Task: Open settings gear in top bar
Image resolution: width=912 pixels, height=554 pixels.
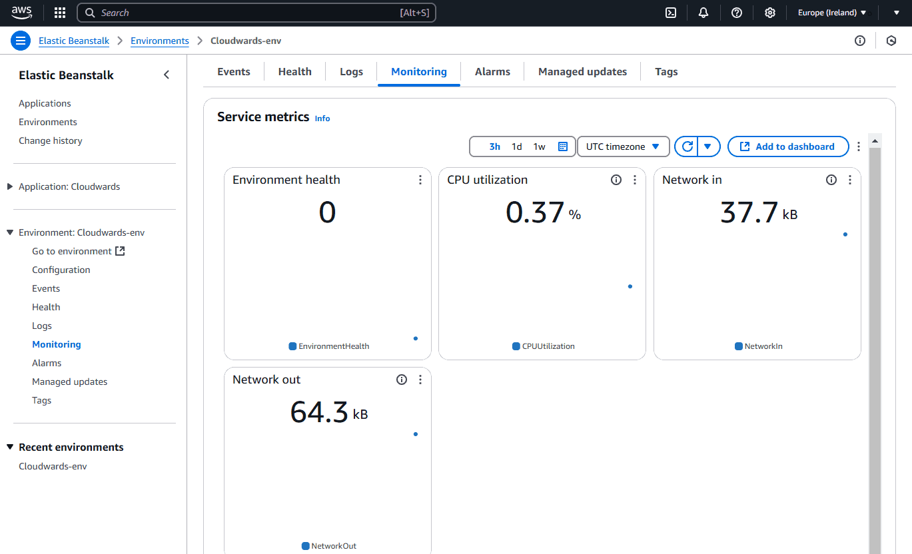Action: (770, 13)
